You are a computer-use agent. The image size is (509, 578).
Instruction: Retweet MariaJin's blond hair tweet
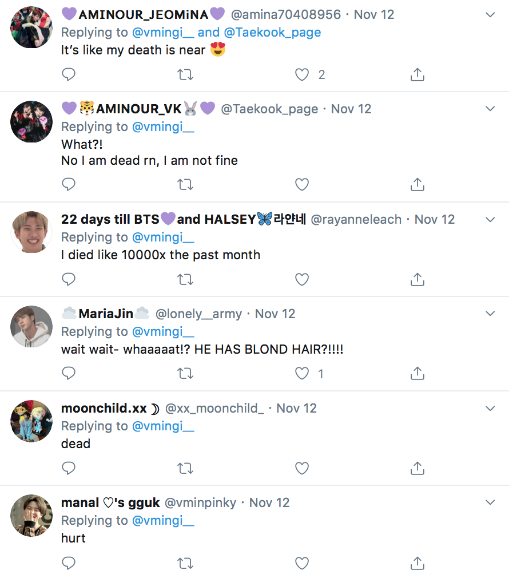click(x=185, y=374)
